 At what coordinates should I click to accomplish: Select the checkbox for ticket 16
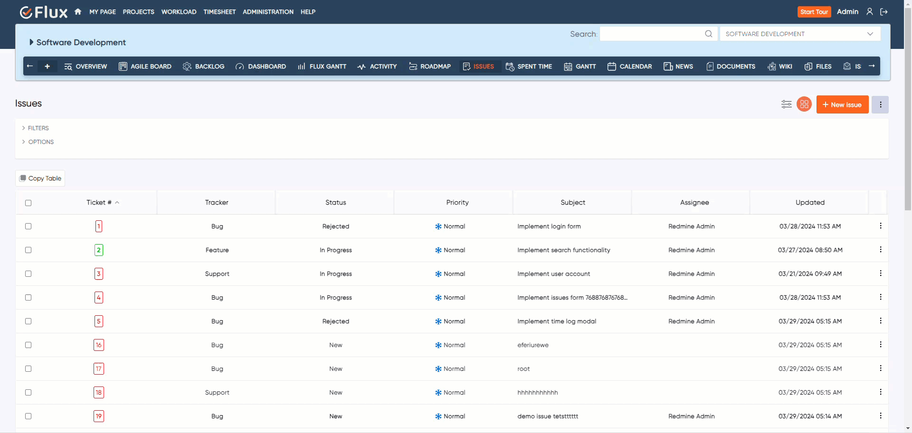tap(28, 345)
